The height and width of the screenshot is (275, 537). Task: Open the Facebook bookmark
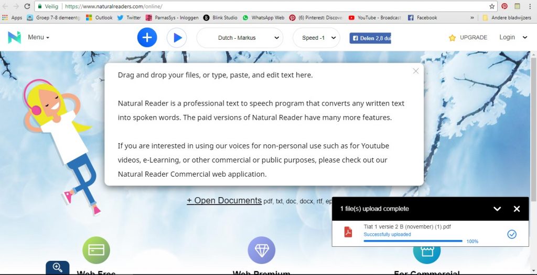pos(422,17)
